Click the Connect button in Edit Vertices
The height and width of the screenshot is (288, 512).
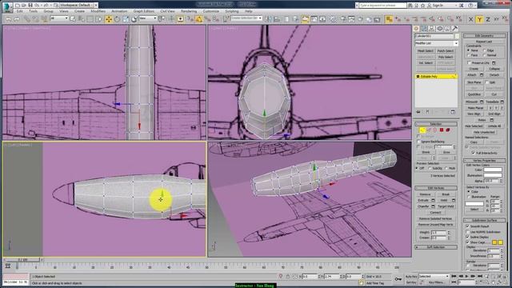[435, 212]
